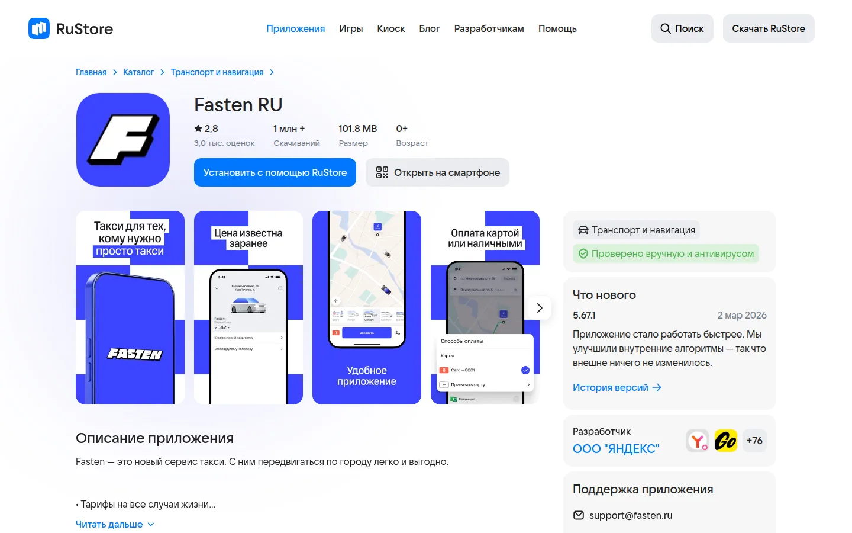Viewport: 852px width, 533px height.
Task: Click the 0+ age rating value
Action: [402, 129]
